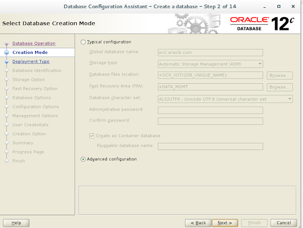
Task: Click the Confirm password field
Action: click(210, 121)
